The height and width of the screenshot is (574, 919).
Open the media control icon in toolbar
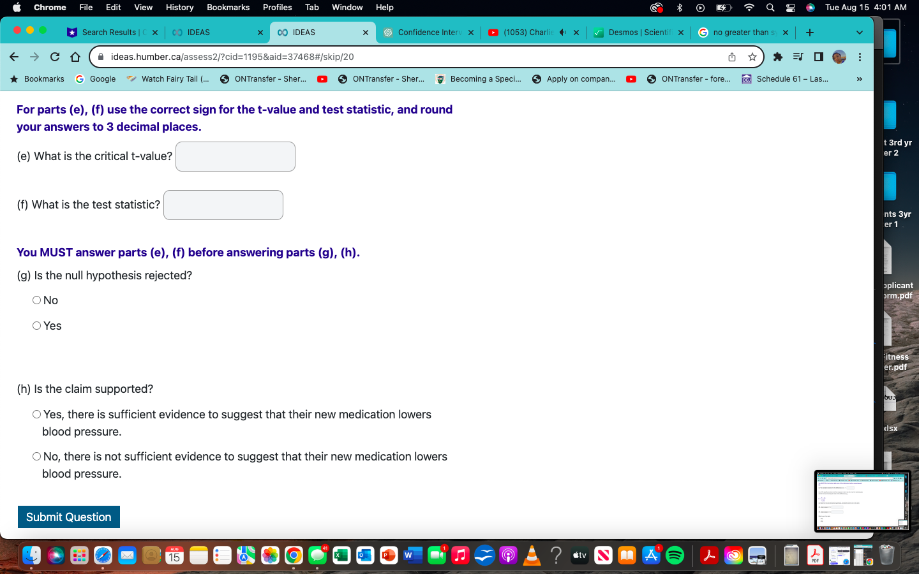(x=798, y=57)
